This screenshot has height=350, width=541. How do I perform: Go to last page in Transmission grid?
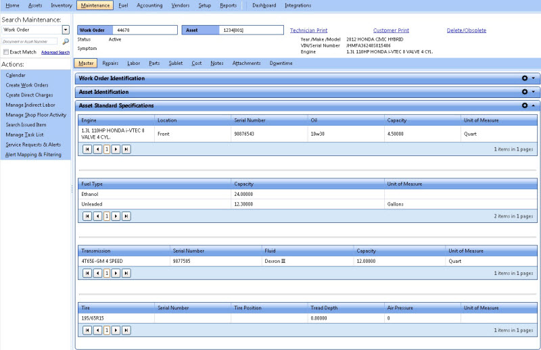(x=126, y=273)
